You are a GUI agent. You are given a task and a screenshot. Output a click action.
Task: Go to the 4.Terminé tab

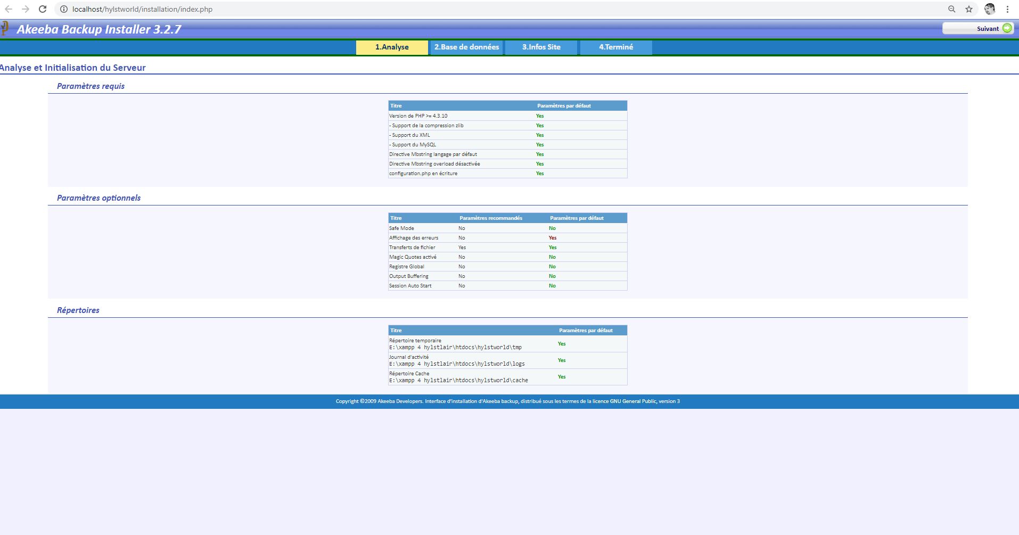616,47
